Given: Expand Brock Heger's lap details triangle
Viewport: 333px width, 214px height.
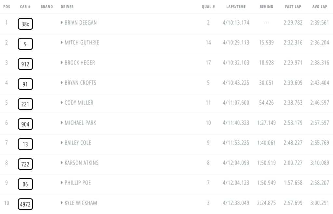Looking at the screenshot, I should pos(61,63).
